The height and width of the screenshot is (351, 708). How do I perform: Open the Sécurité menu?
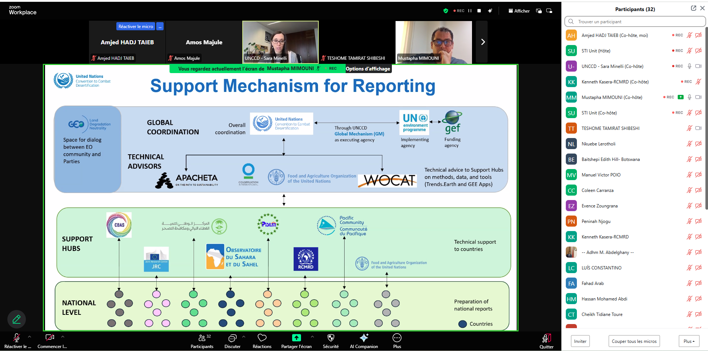(x=331, y=340)
